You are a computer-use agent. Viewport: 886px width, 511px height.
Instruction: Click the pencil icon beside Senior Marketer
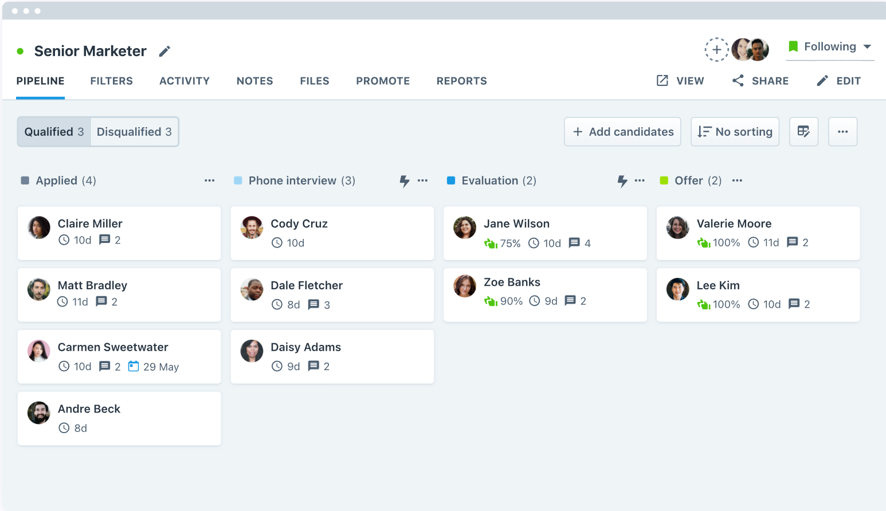click(164, 52)
